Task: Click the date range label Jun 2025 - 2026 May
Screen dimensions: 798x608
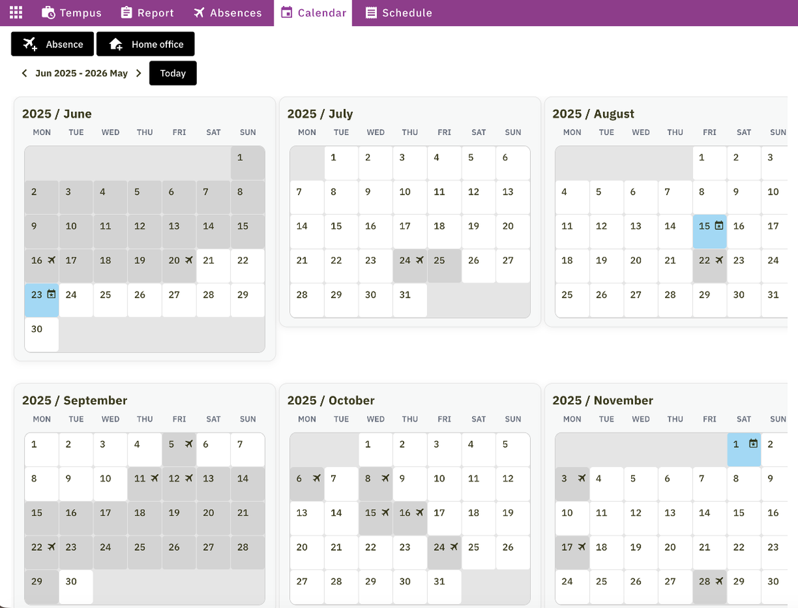Action: coord(81,73)
